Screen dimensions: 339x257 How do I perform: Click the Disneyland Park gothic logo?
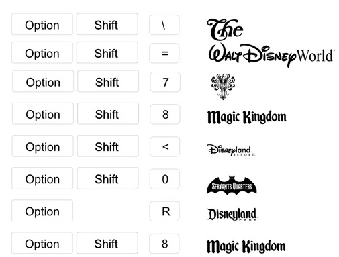pyautogui.click(x=232, y=214)
